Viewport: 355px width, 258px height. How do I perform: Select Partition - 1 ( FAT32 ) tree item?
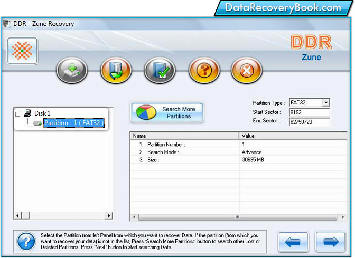[74, 123]
